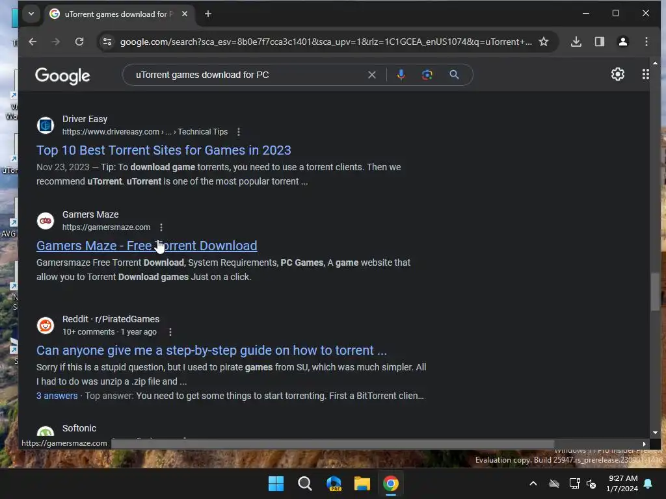Clear the search query with X
666x499 pixels.
point(371,75)
